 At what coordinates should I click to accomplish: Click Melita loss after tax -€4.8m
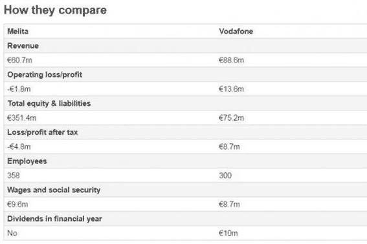[x=19, y=147]
